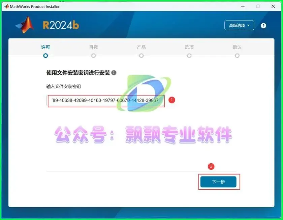This screenshot has width=283, height=220.
Task: Click the 输入文件安装密钥 label
Action: (64, 86)
